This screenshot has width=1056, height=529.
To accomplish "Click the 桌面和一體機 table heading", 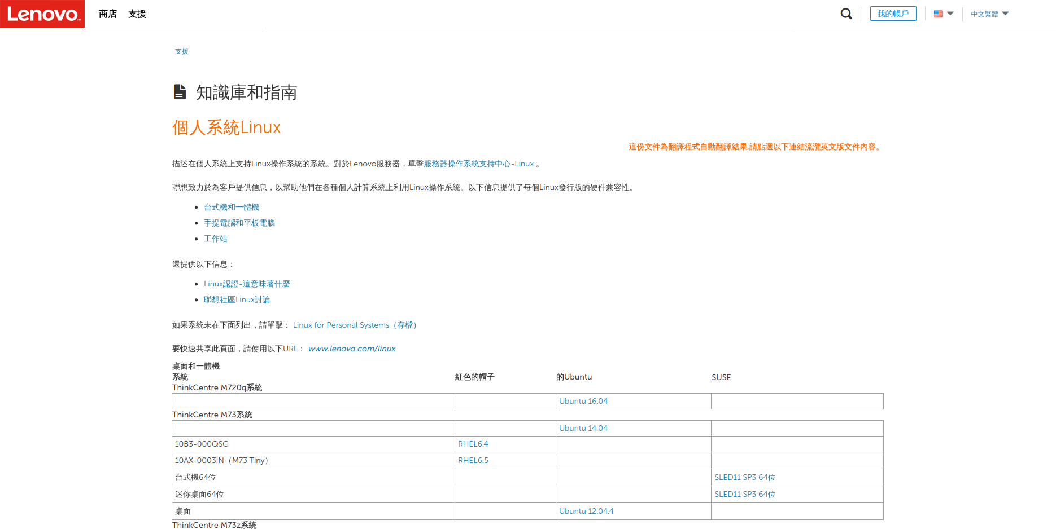I will click(x=196, y=366).
